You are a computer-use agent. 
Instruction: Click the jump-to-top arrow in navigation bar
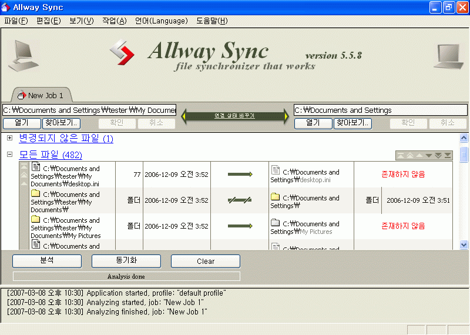click(x=401, y=155)
